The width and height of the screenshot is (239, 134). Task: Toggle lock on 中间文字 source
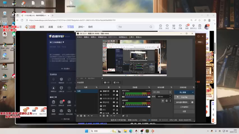point(117,95)
